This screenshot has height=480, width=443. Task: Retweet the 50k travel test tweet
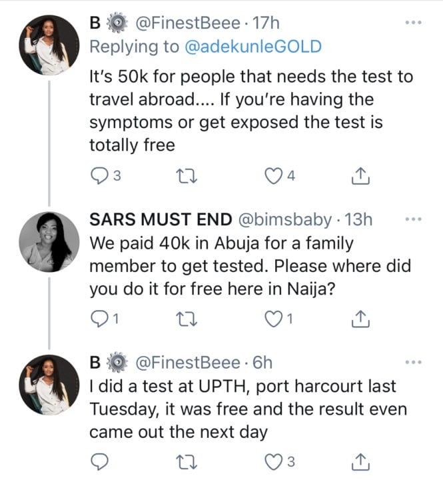(x=181, y=177)
